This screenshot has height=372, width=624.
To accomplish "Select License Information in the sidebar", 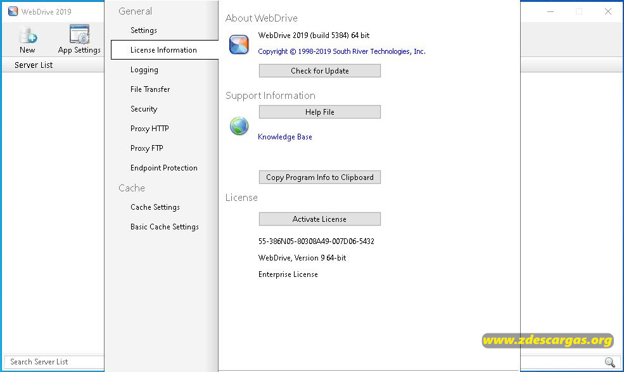I will click(164, 50).
